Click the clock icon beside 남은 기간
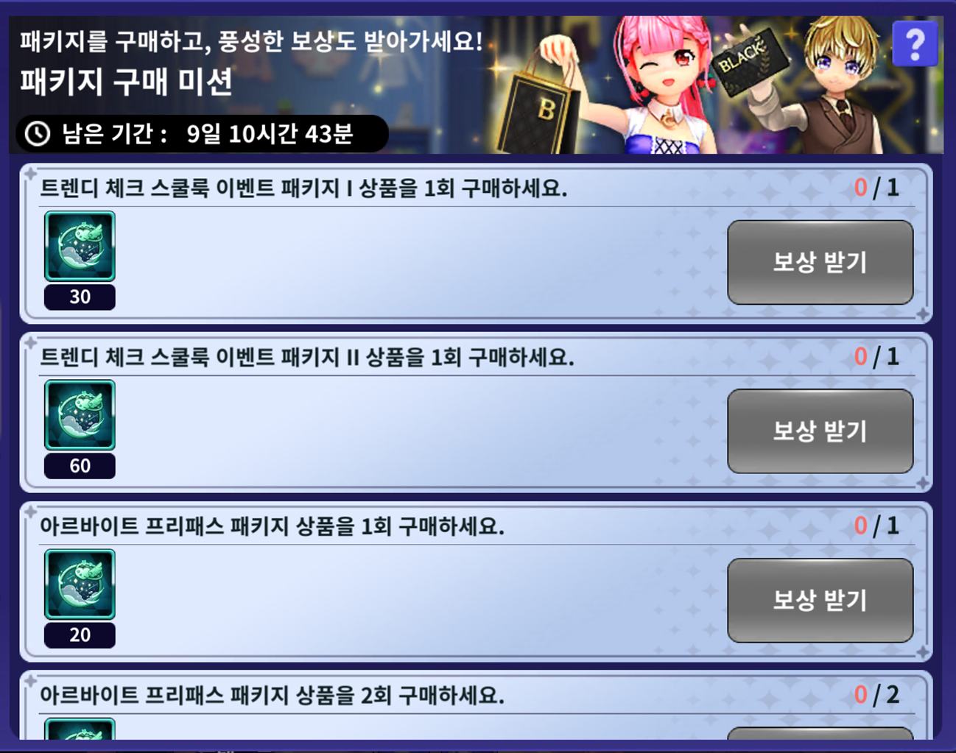Image resolution: width=956 pixels, height=753 pixels. point(38,134)
